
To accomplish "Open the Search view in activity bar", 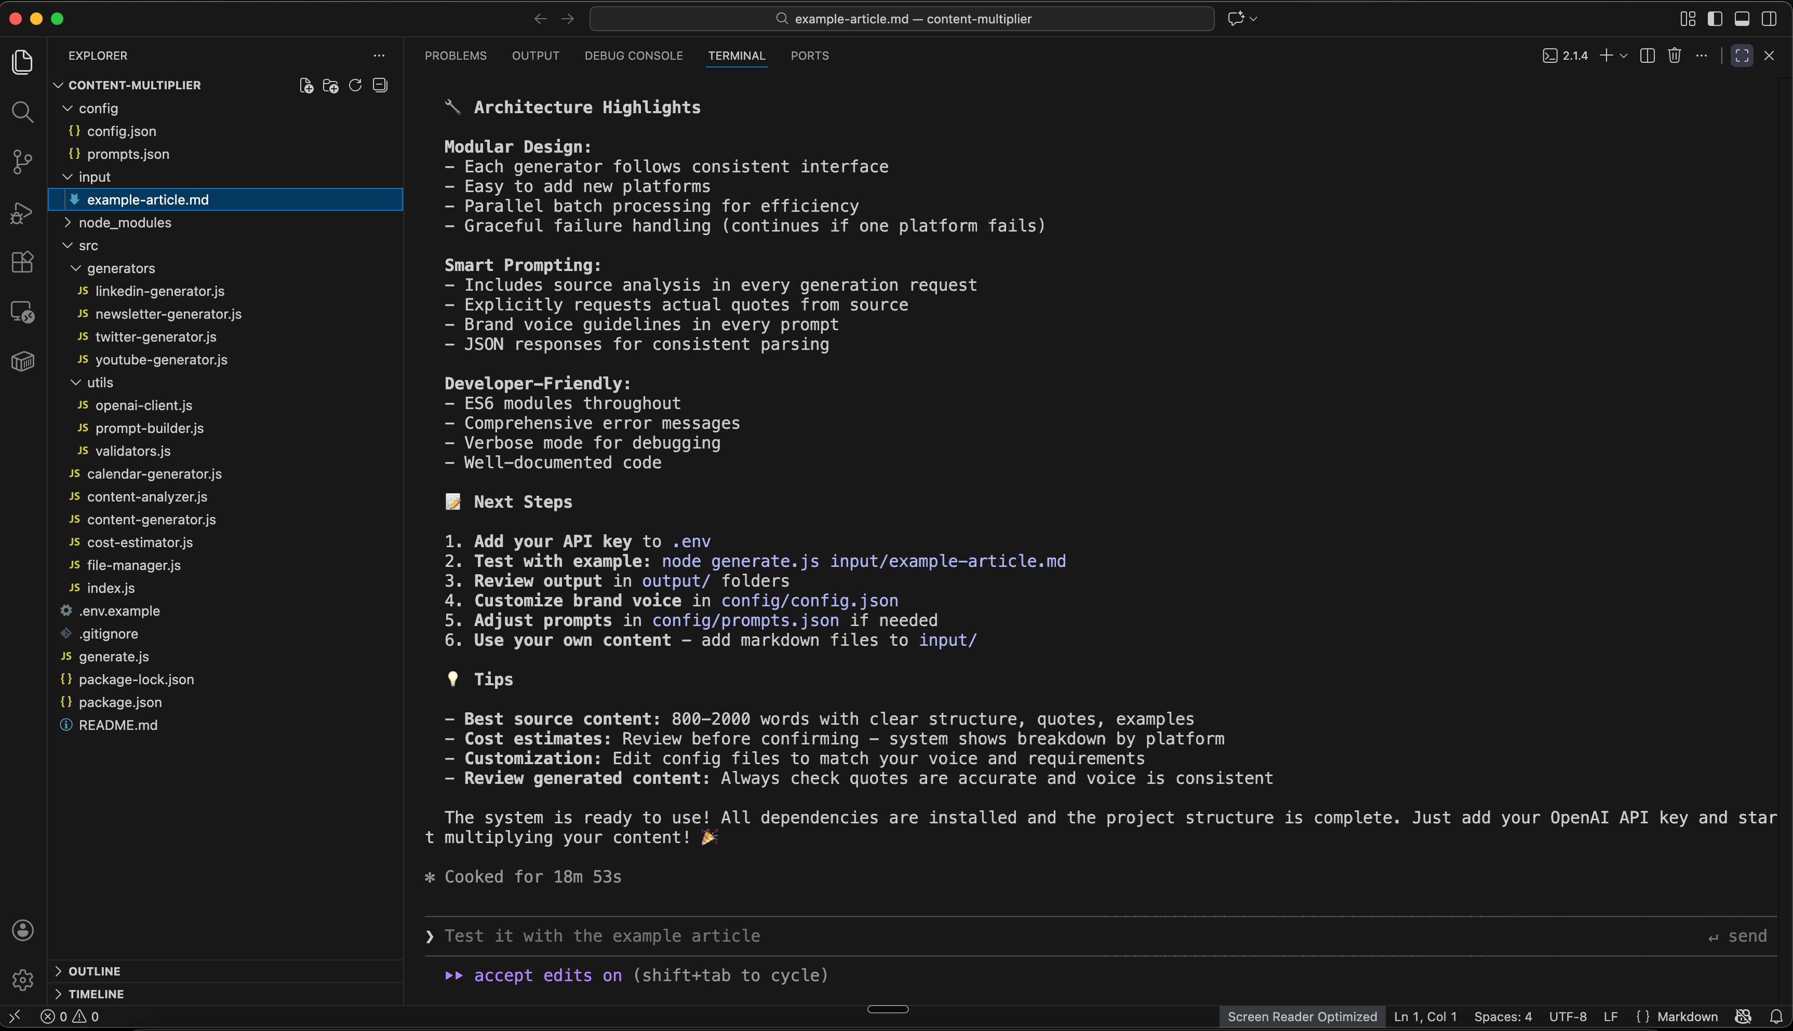I will pyautogui.click(x=23, y=112).
